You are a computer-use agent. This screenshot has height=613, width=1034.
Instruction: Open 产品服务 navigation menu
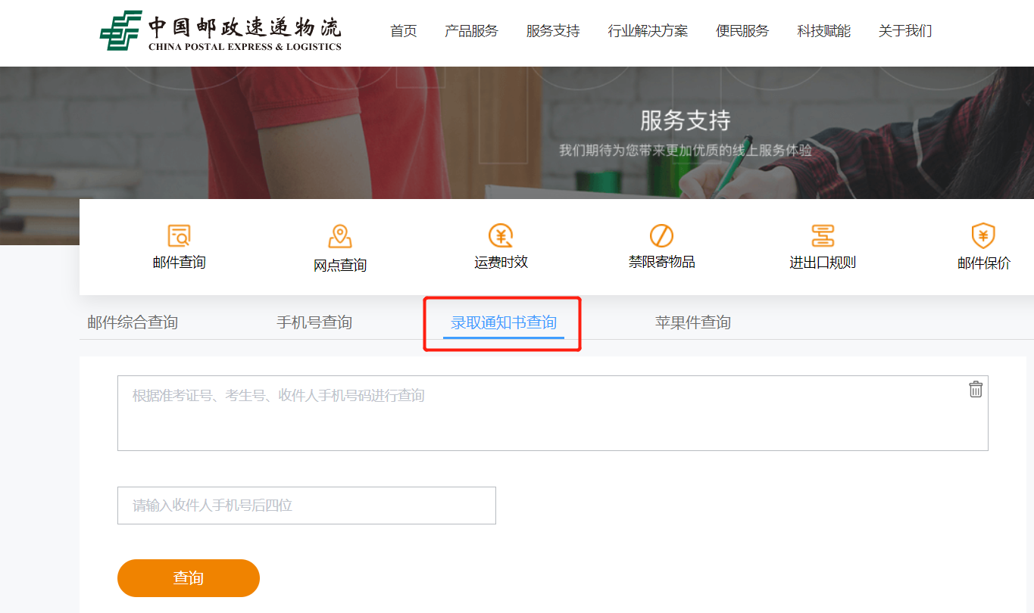pyautogui.click(x=471, y=31)
